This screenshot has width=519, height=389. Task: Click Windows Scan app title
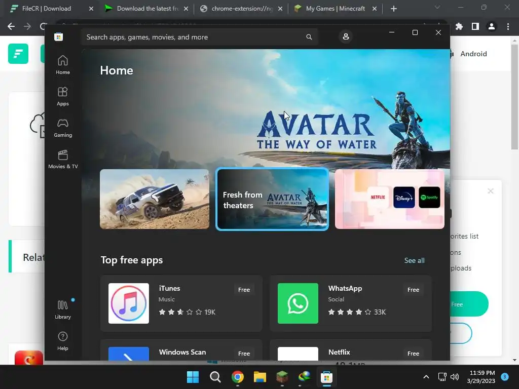click(x=182, y=352)
